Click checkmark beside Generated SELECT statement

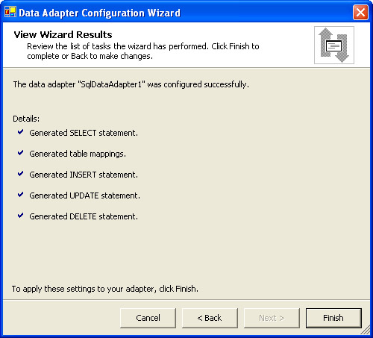(x=20, y=132)
